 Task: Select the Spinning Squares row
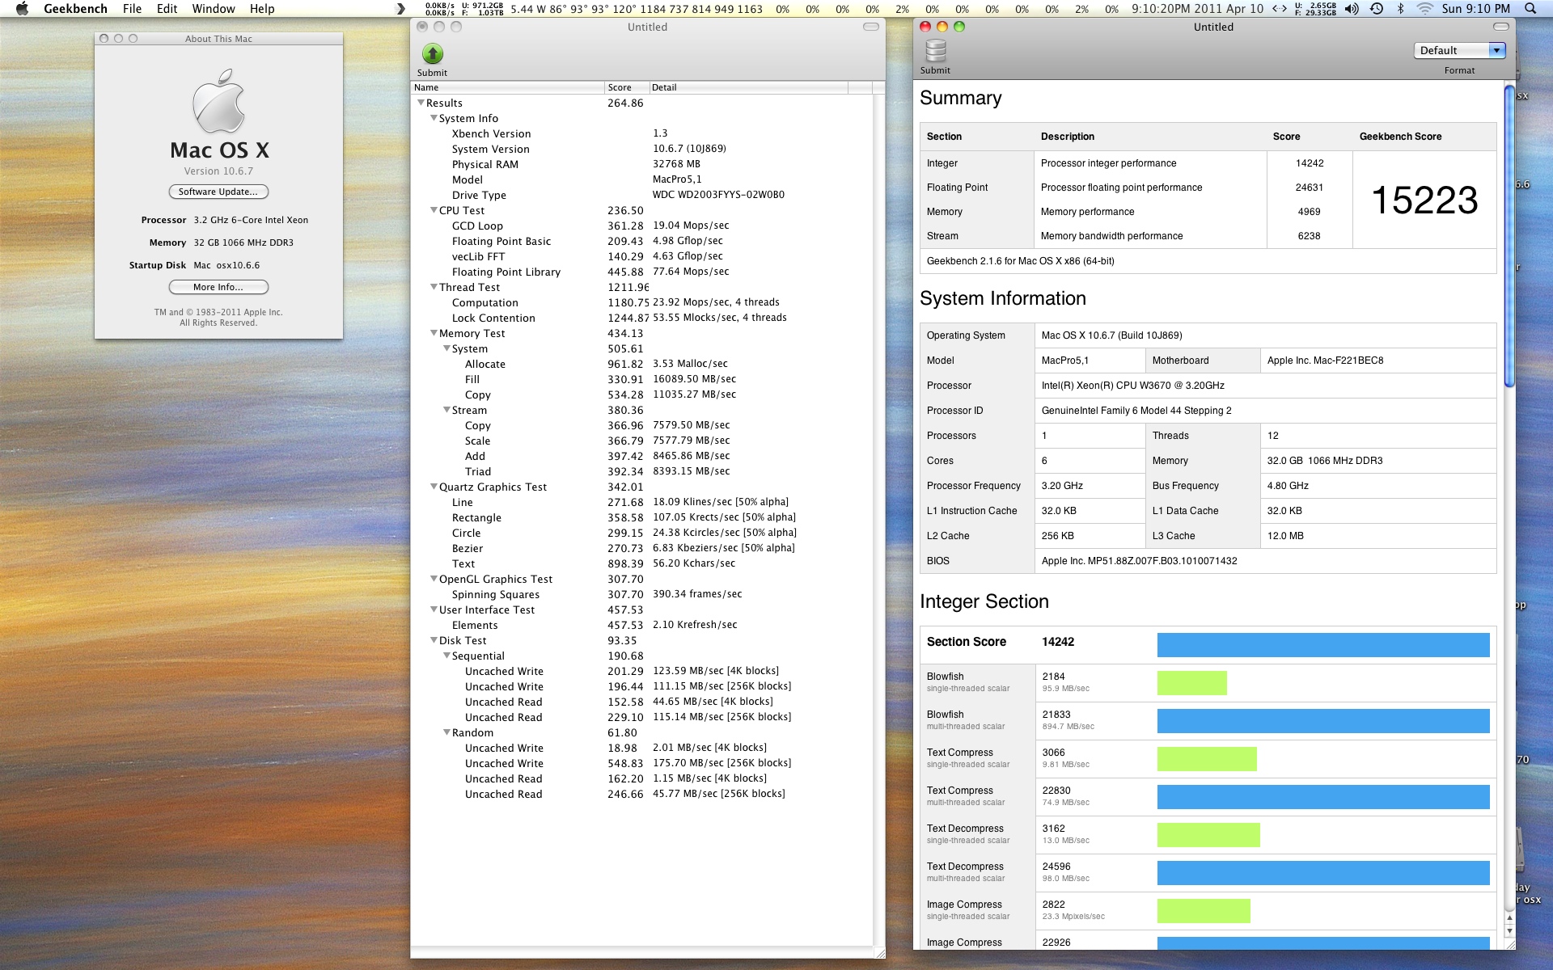(643, 594)
